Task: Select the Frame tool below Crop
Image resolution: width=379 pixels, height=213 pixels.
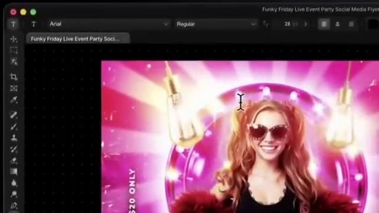Action: click(x=14, y=88)
